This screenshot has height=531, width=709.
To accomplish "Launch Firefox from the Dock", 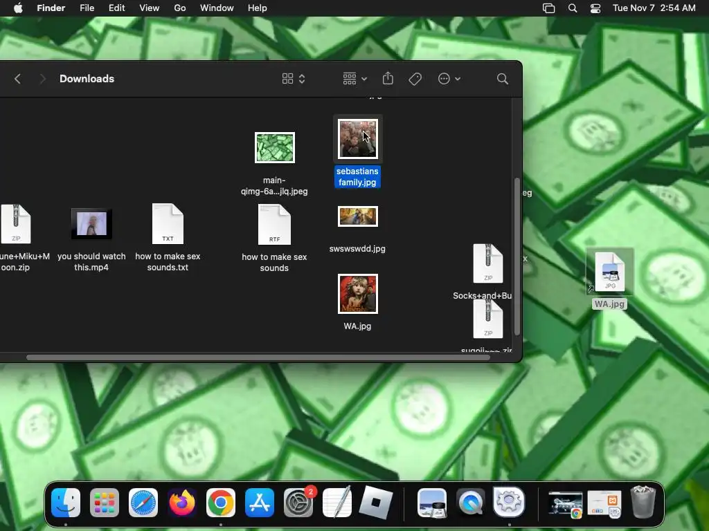I will pos(182,502).
